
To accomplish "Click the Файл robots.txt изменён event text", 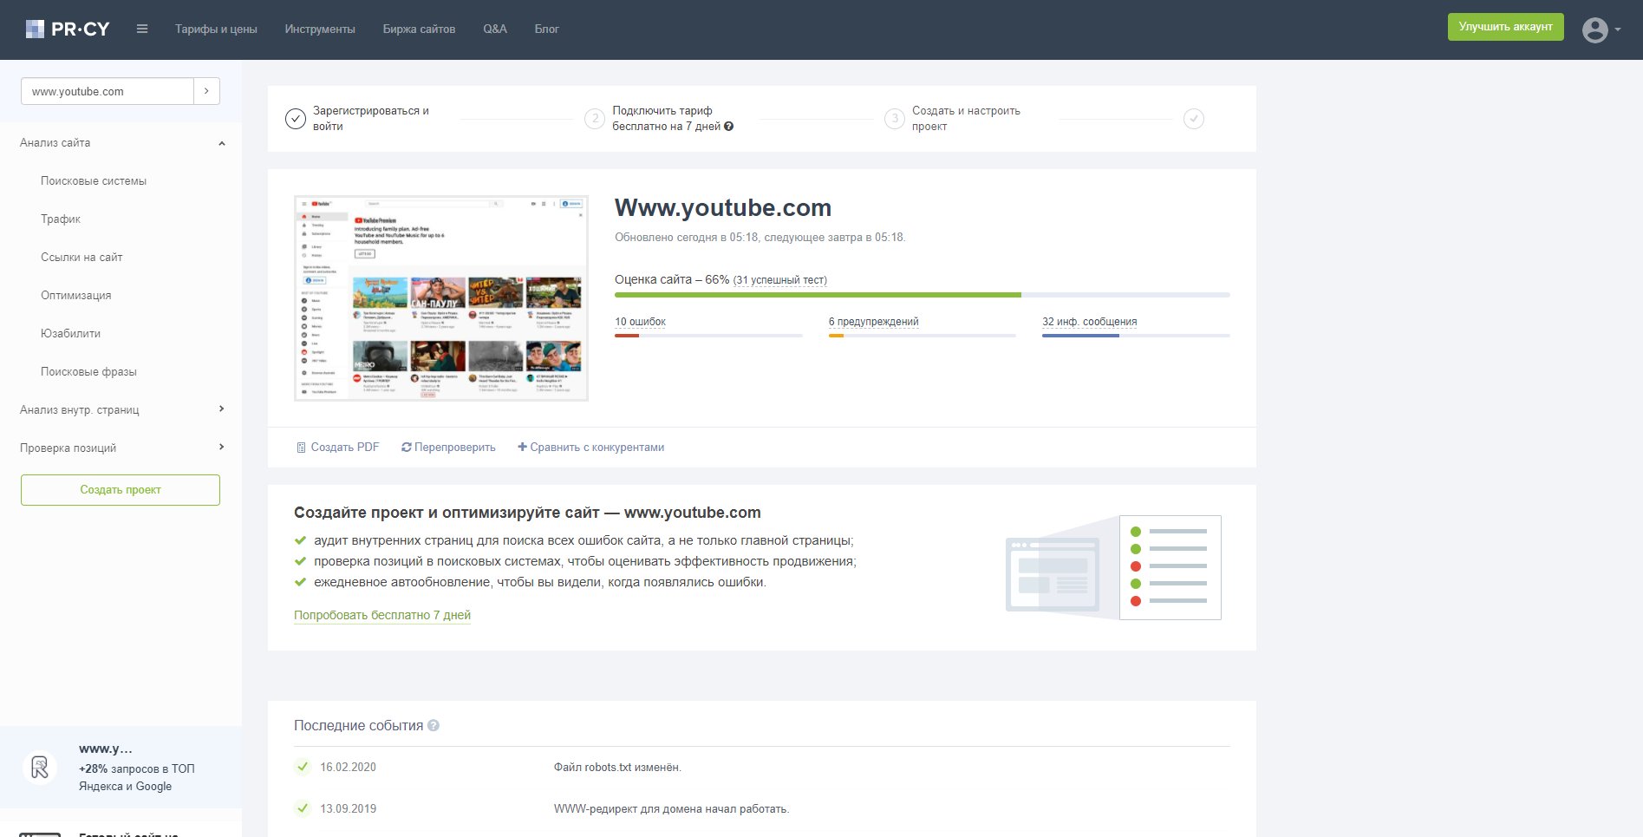I will 617,768.
